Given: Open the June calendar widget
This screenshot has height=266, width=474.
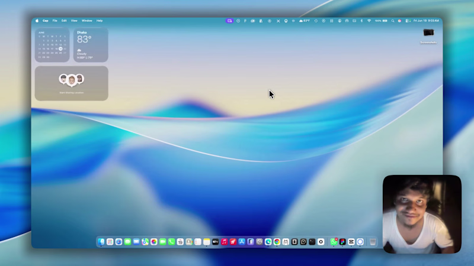Looking at the screenshot, I should pyautogui.click(x=52, y=45).
